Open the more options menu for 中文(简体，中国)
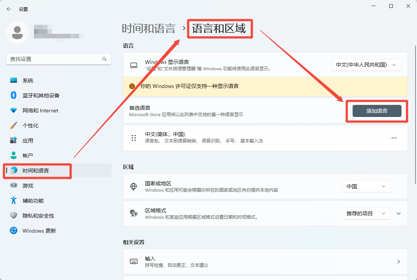The height and width of the screenshot is (280, 417). (394, 138)
